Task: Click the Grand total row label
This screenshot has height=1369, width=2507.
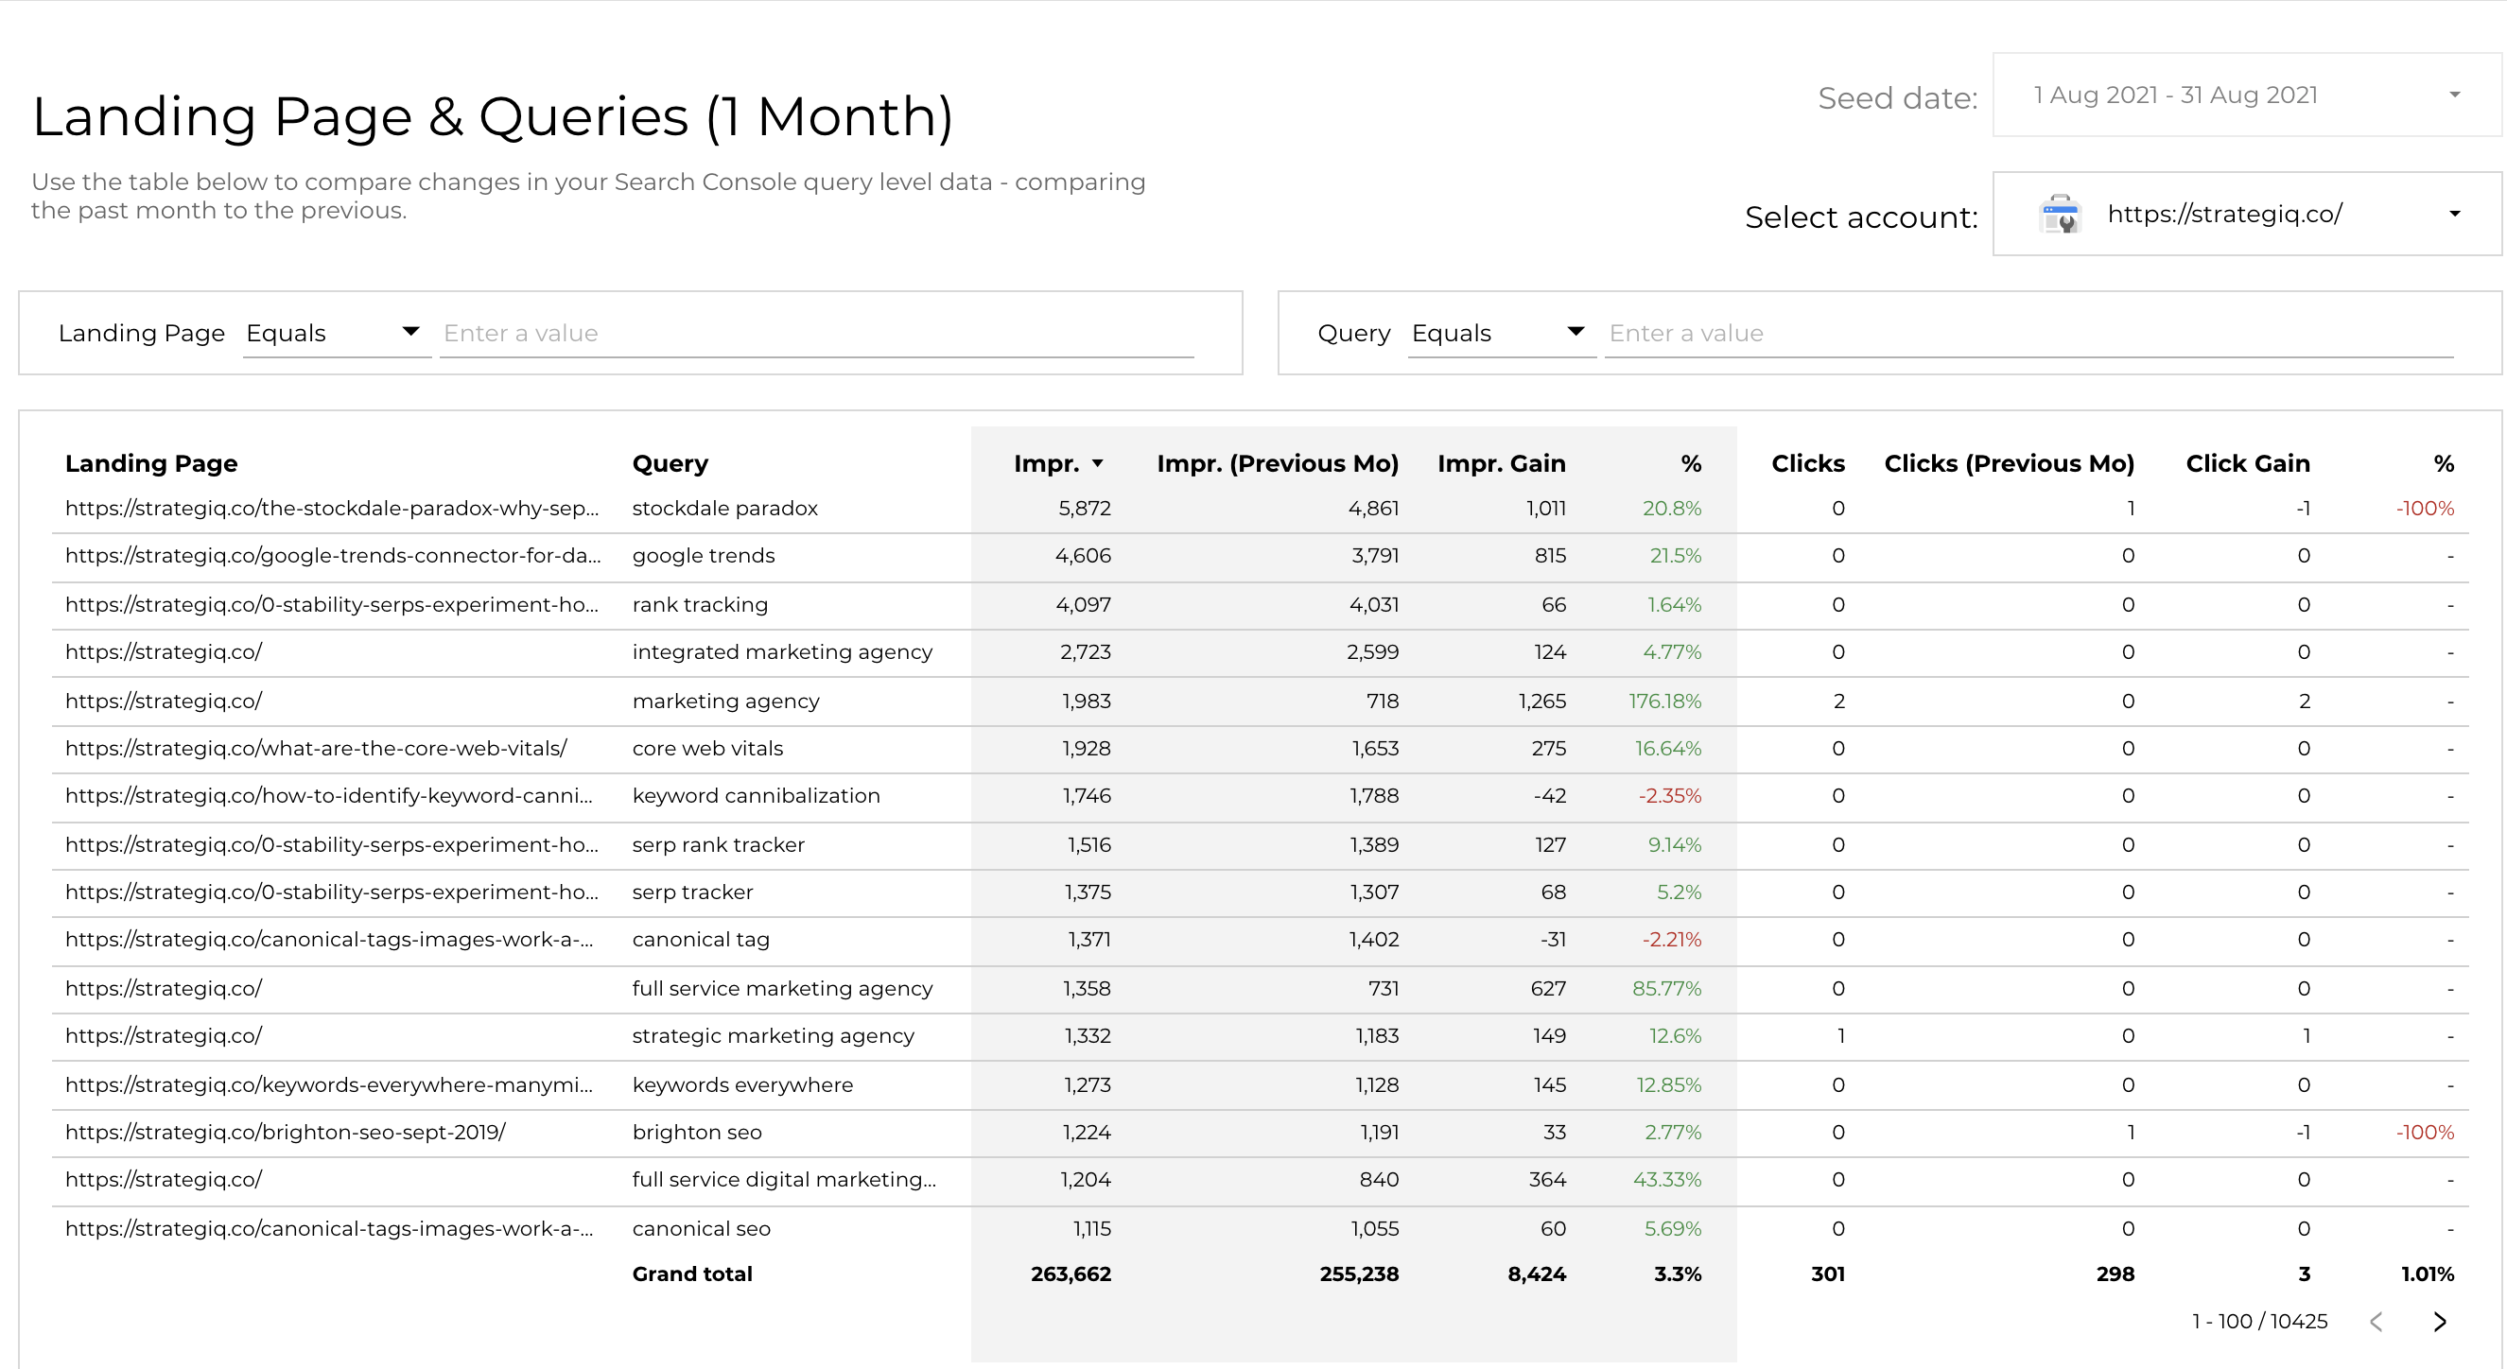Action: [x=692, y=1274]
